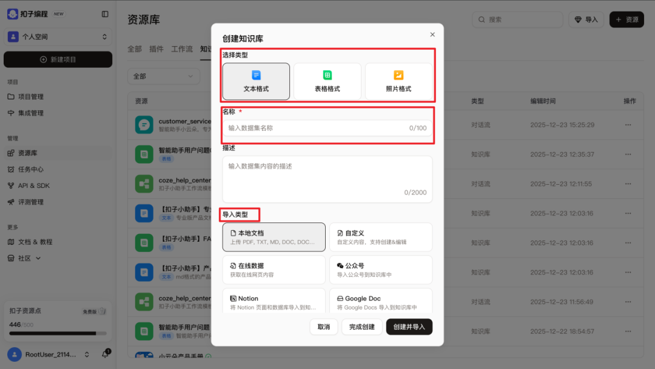The width and height of the screenshot is (655, 369).
Task: Click the 【扣子小助手】产 document icon
Action: point(144,272)
